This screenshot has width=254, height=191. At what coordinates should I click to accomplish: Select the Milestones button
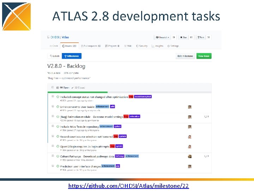(72, 56)
